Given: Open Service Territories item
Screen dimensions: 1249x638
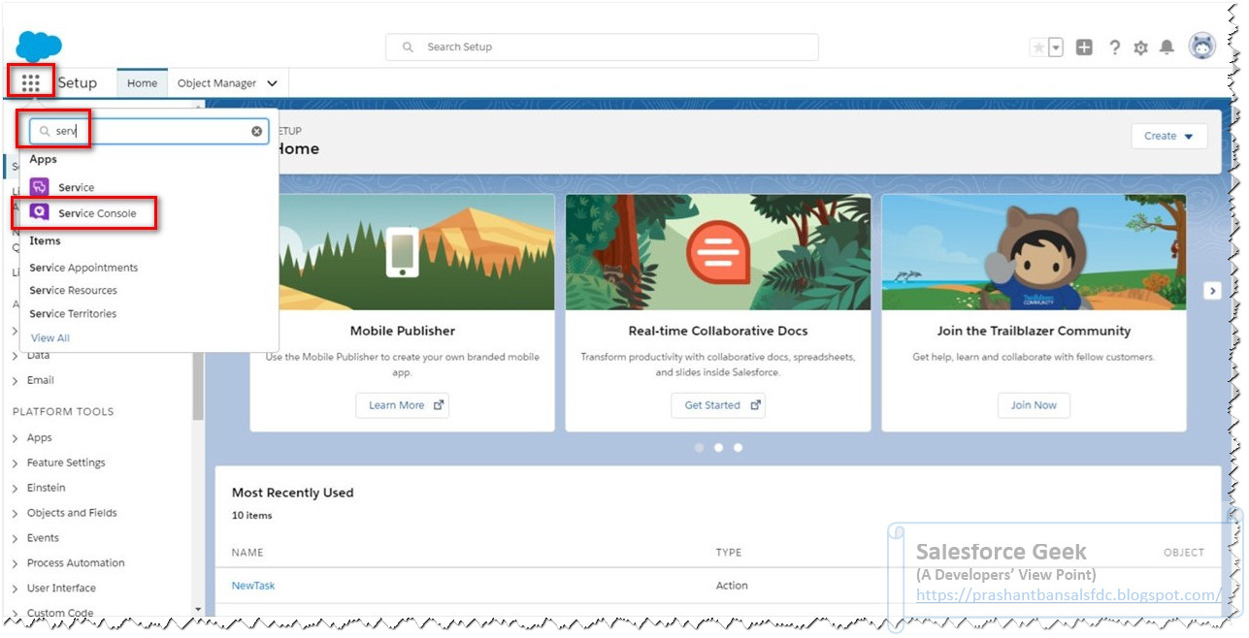Looking at the screenshot, I should (x=73, y=314).
